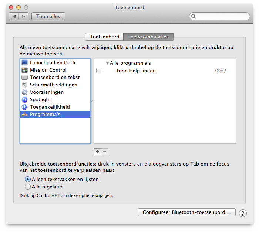
Task: Click the Spotlight magnifier icon
Action: pyautogui.click(x=25, y=100)
